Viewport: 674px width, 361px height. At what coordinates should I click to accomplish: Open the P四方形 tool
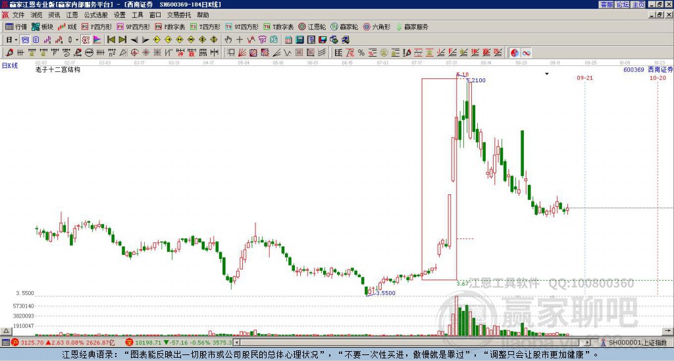click(x=97, y=26)
